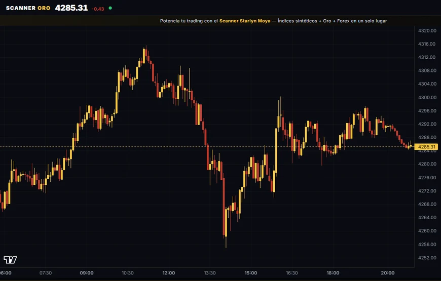441x281 pixels.
Task: Click the header price 4285.31
Action: pos(71,8)
